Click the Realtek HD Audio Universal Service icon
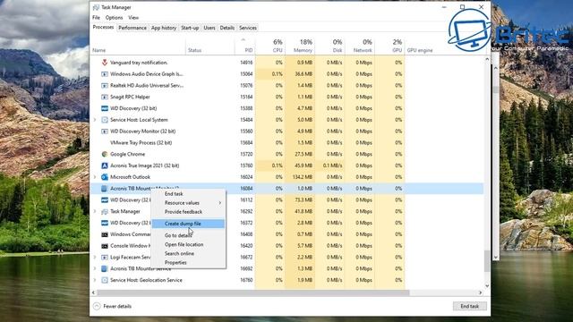The height and width of the screenshot is (322, 573). point(105,86)
